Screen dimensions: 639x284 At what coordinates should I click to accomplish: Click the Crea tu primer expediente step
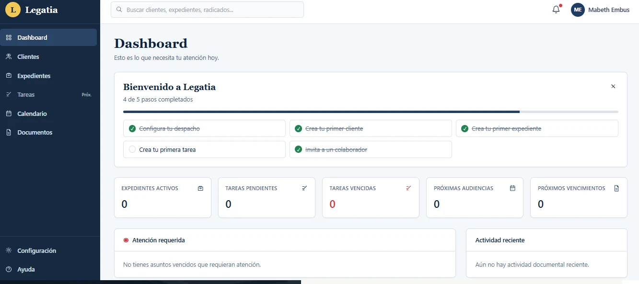537,128
